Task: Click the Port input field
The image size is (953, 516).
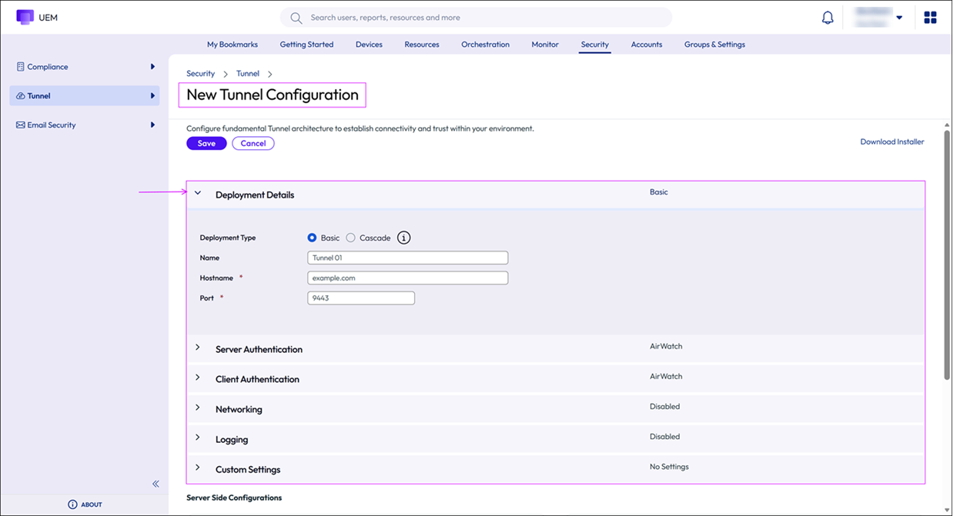Action: pyautogui.click(x=361, y=298)
